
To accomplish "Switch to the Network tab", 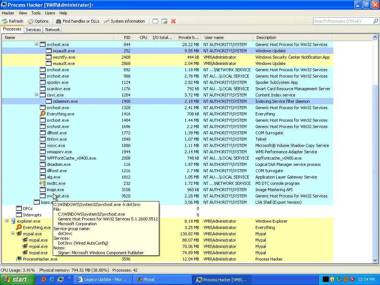I will pyautogui.click(x=53, y=30).
